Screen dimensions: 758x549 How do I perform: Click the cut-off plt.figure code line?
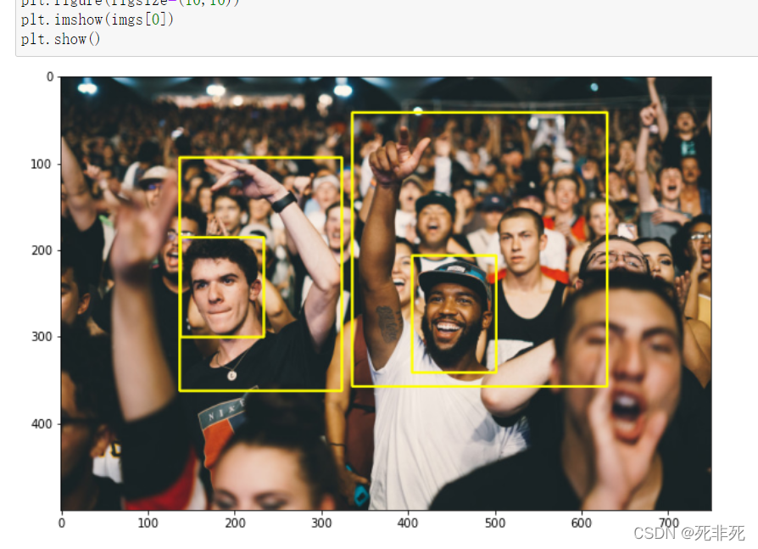130,3
